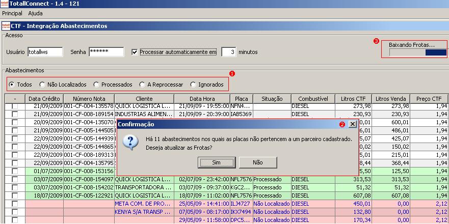Click date cell 02/07/09 - 23:42:00
The height and width of the screenshot is (224, 449).
click(x=202, y=179)
